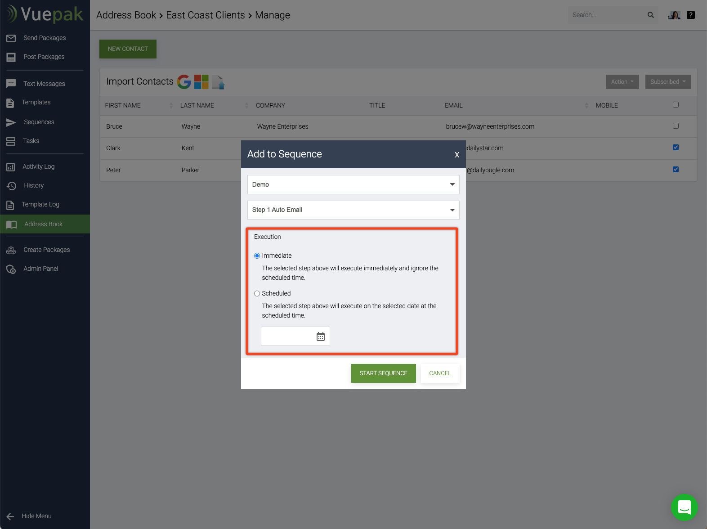
Task: Uncheck the Peter Parker row checkbox
Action: (x=676, y=170)
